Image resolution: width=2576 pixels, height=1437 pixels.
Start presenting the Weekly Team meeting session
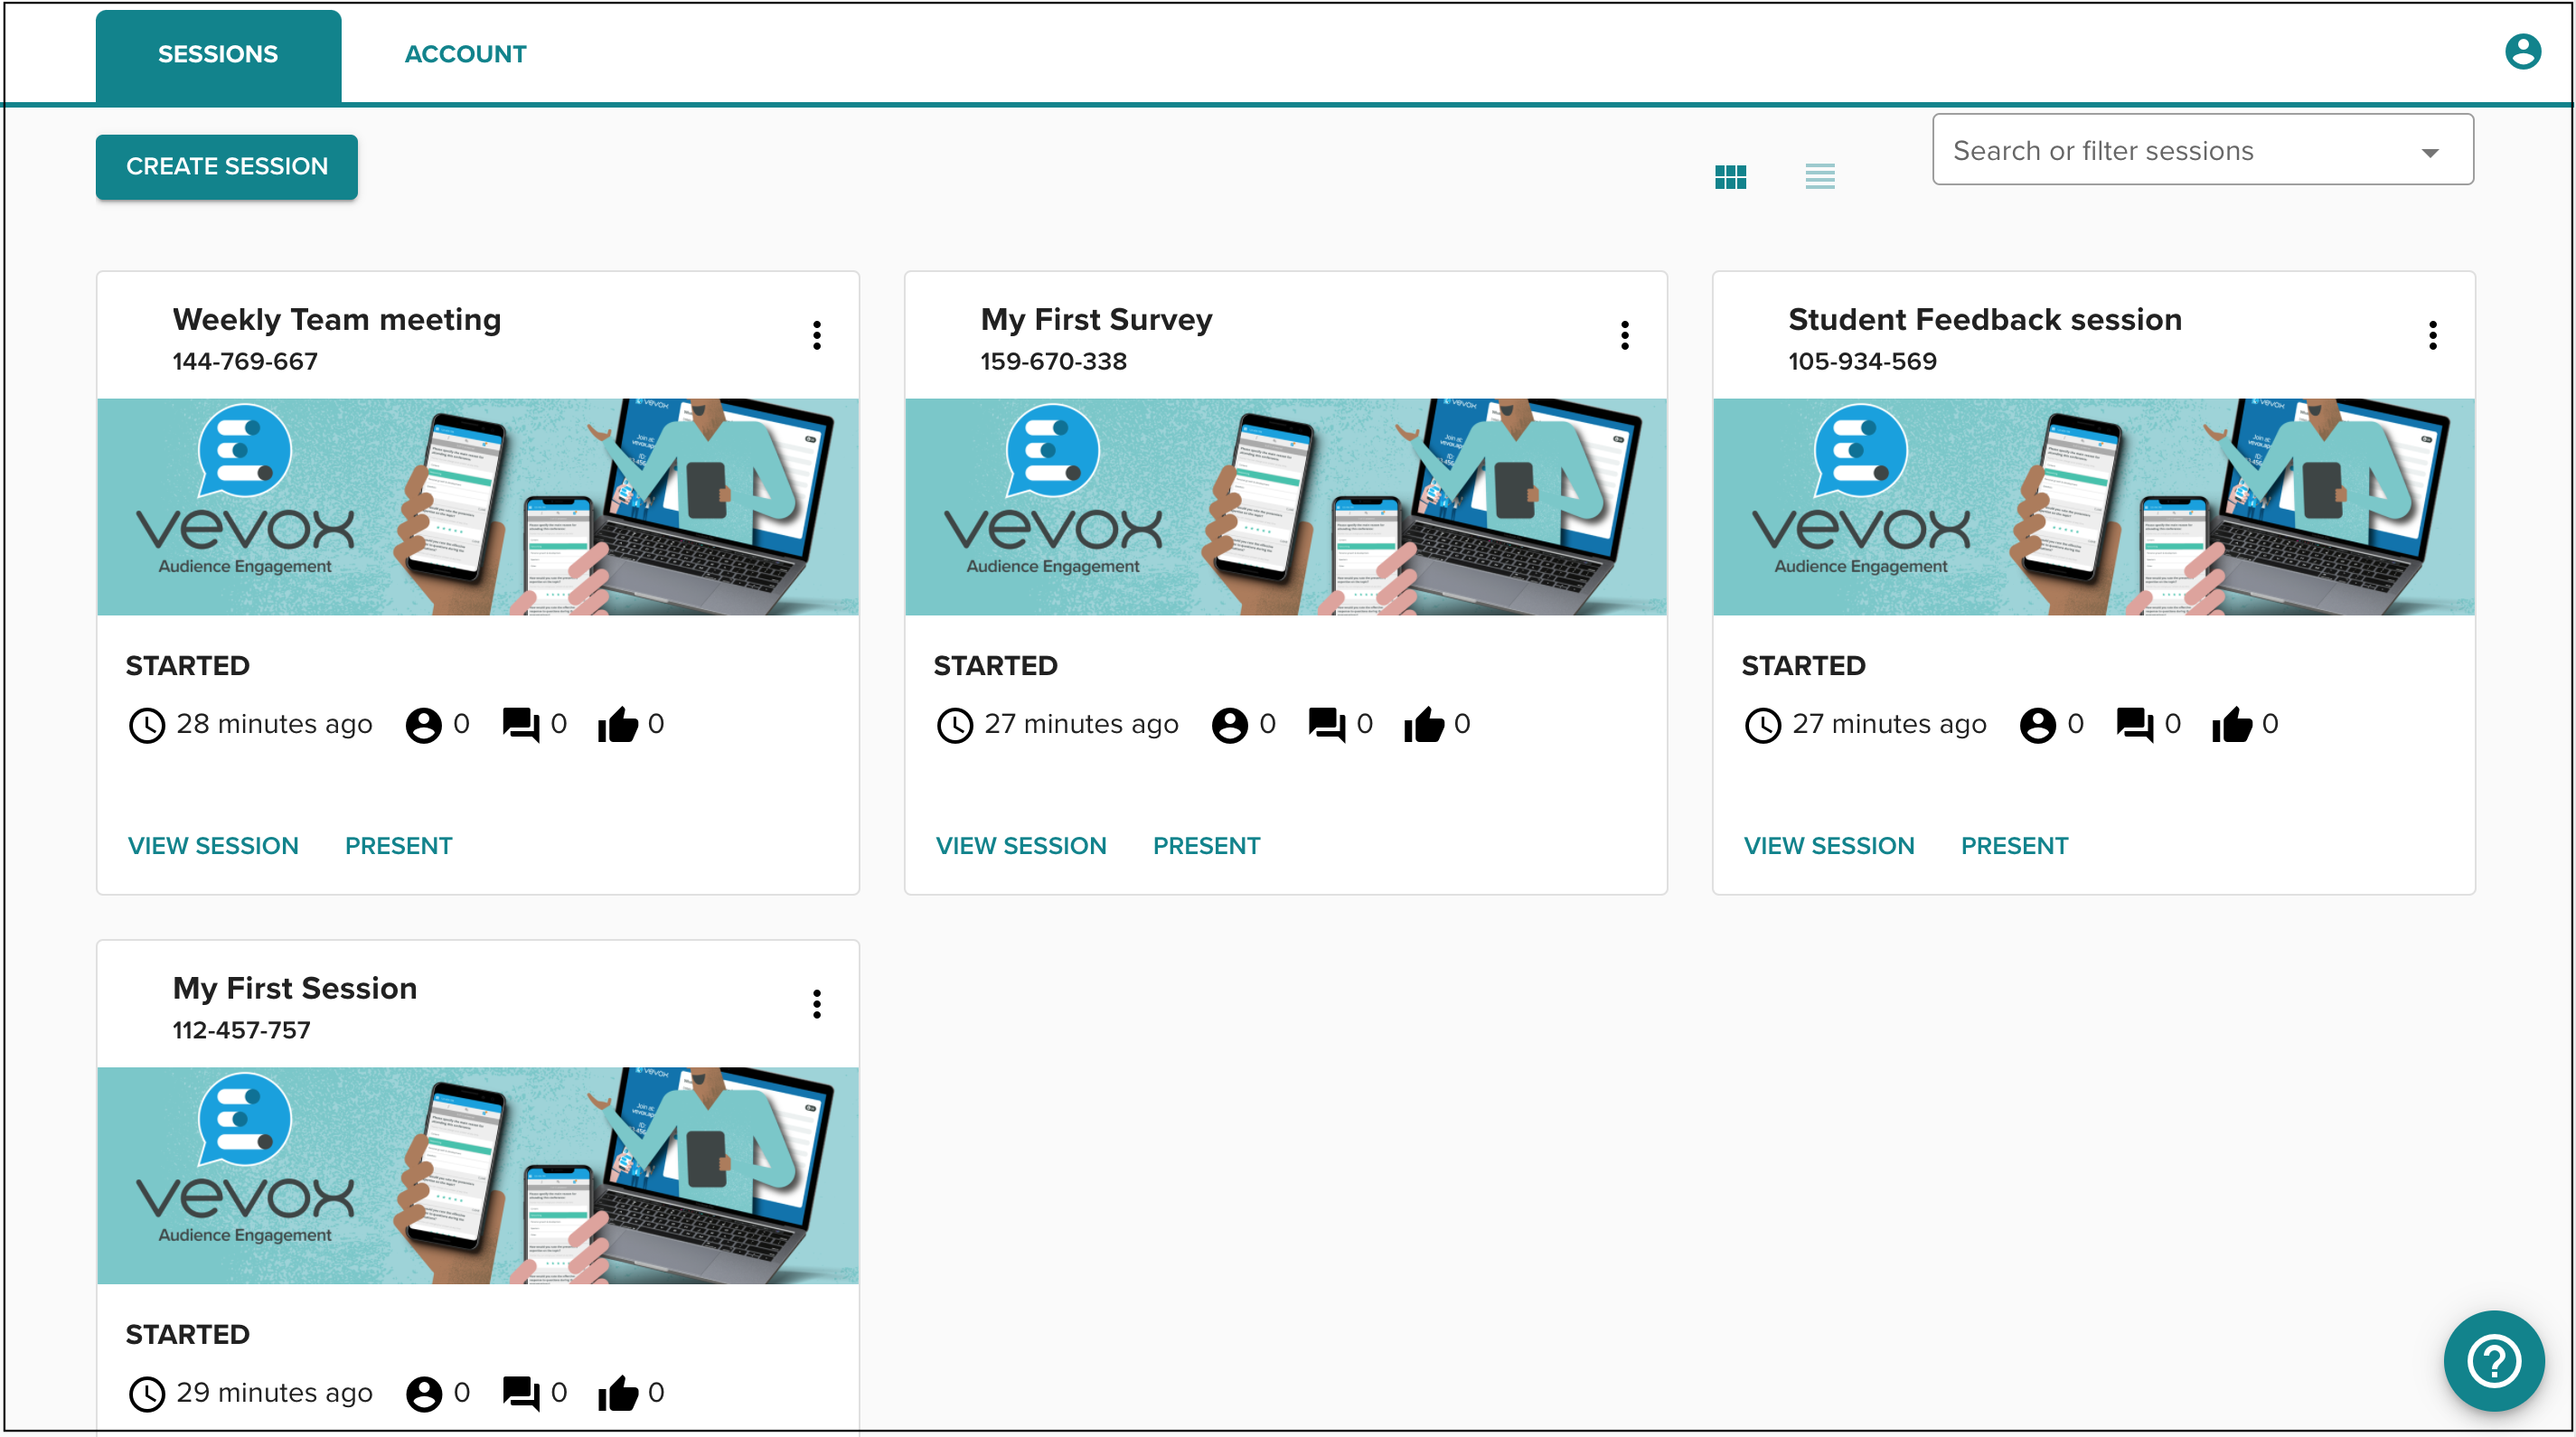pos(398,845)
